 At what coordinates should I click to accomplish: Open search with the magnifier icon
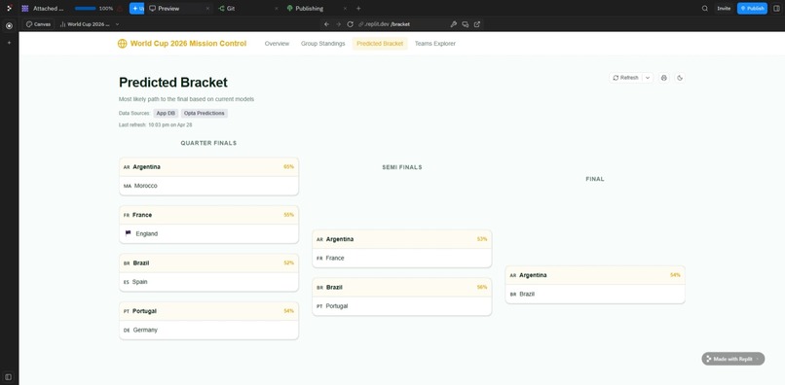(705, 9)
